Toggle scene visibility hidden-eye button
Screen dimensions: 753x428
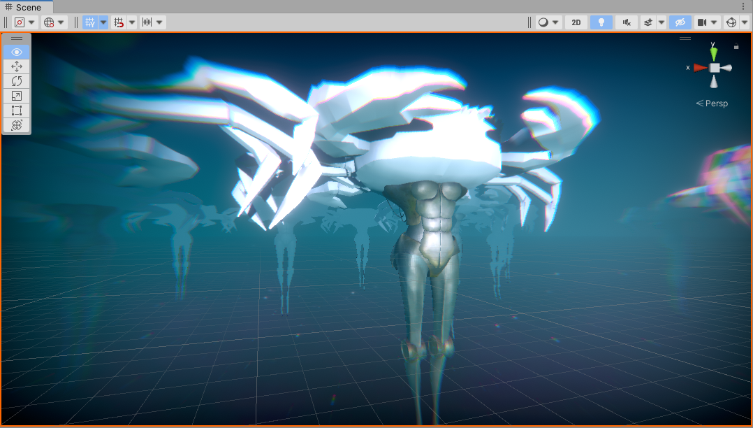click(680, 22)
